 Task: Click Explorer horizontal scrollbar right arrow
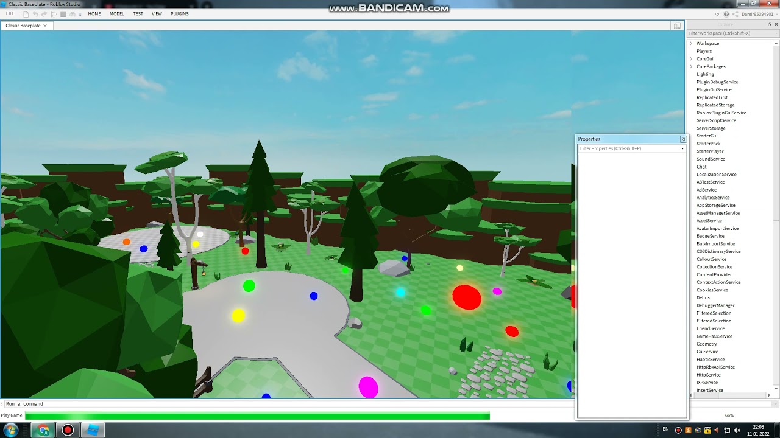point(769,395)
